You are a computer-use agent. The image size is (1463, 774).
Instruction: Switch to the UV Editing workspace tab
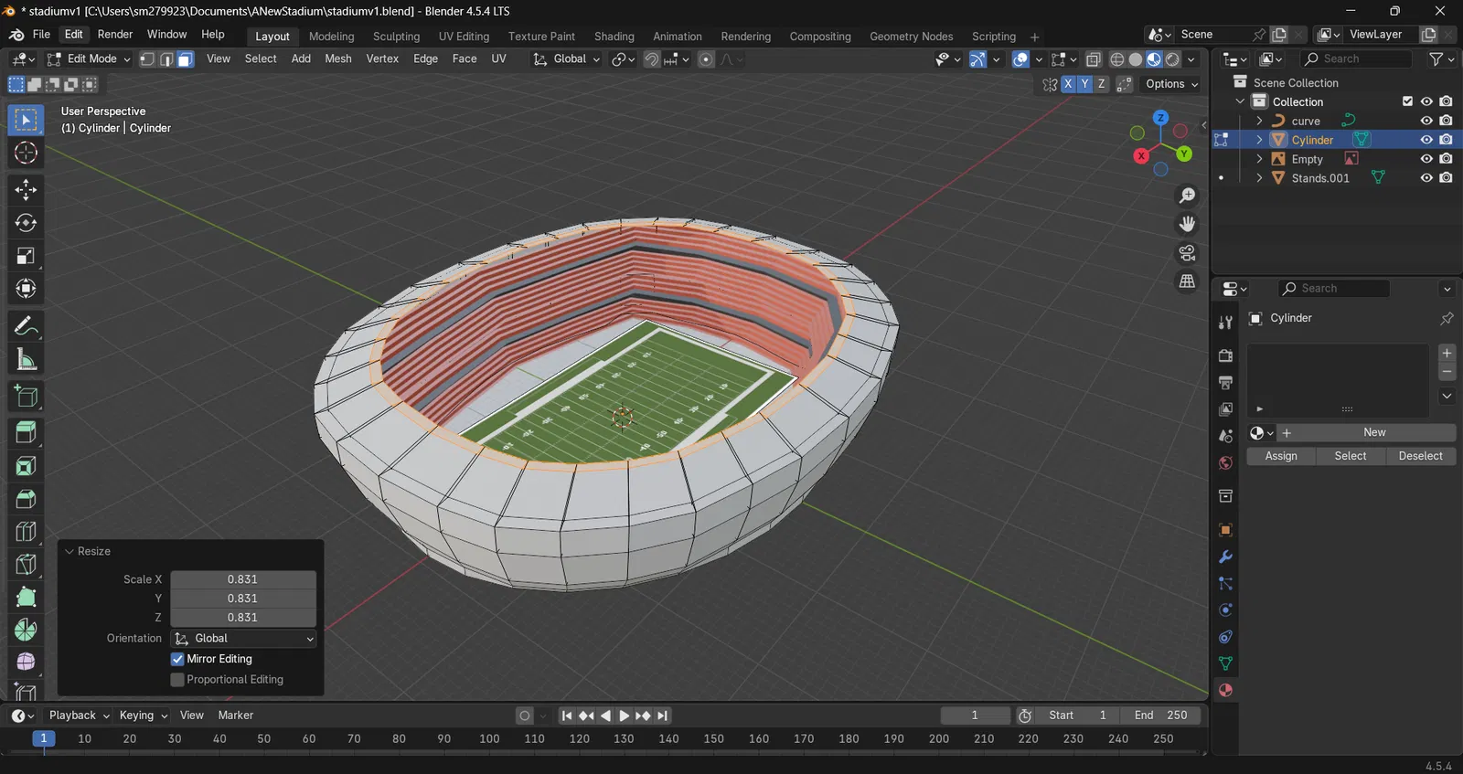pos(464,37)
